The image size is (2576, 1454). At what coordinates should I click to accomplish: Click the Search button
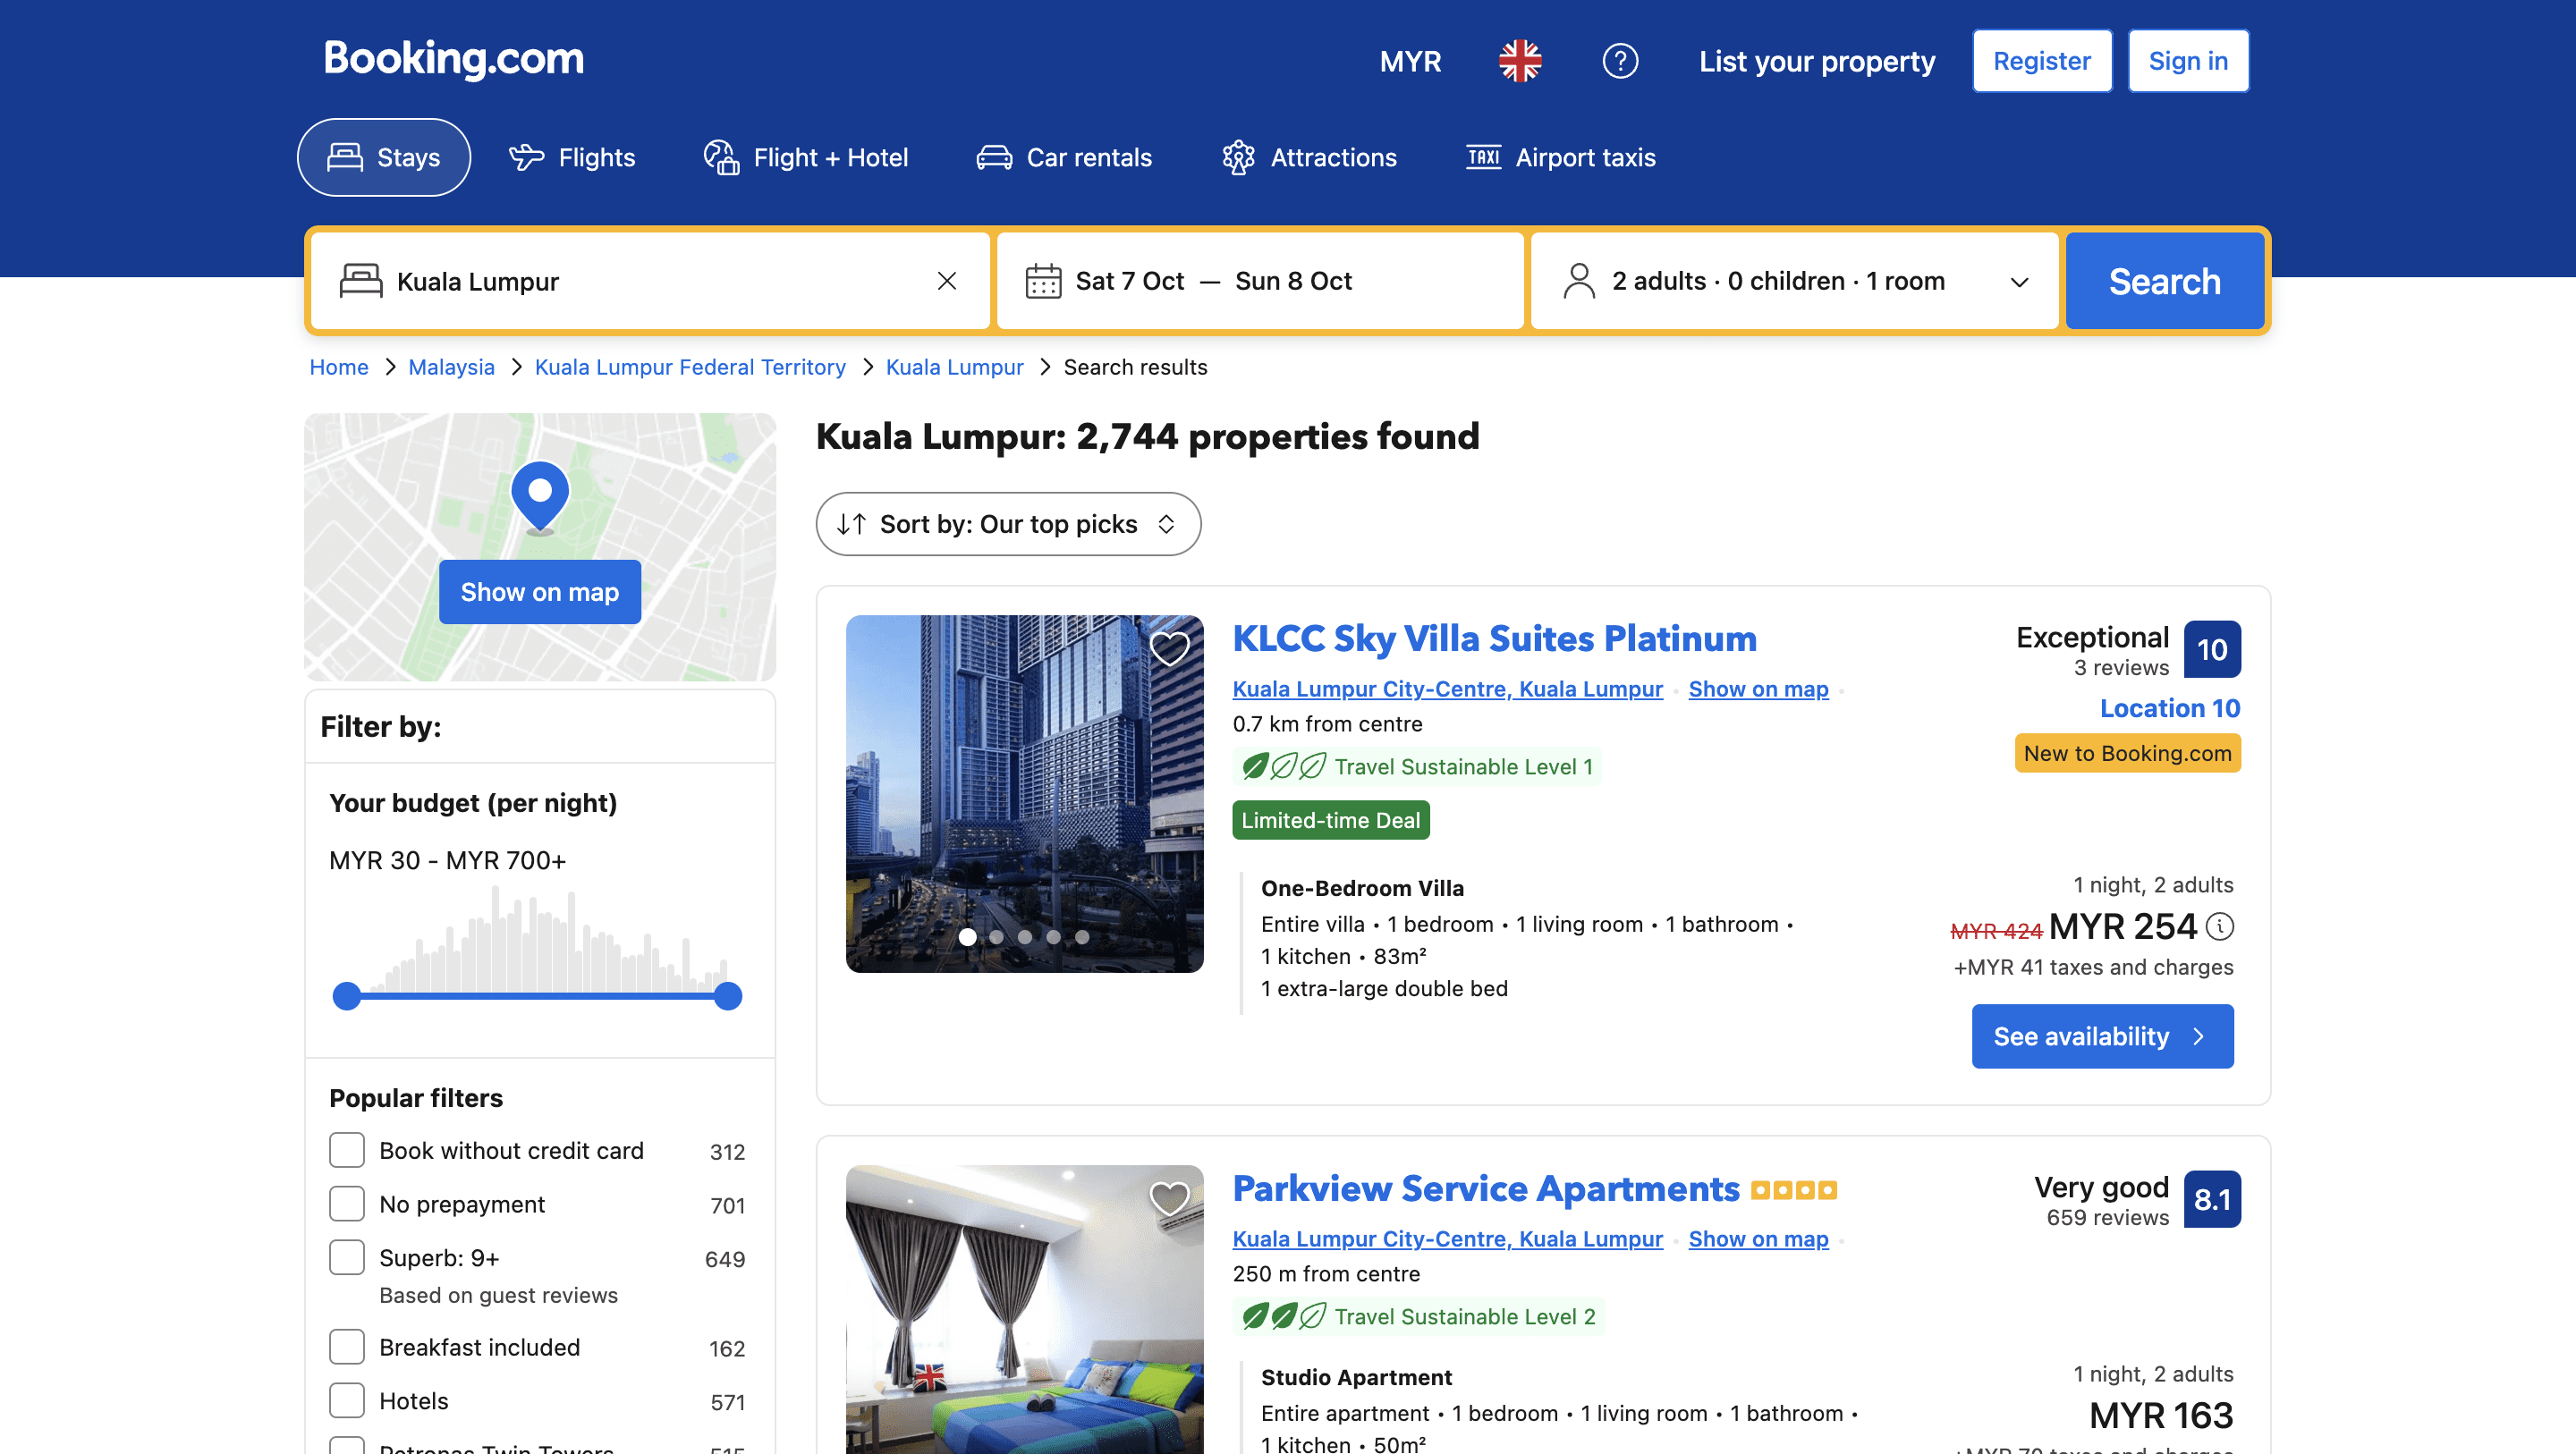point(2164,281)
